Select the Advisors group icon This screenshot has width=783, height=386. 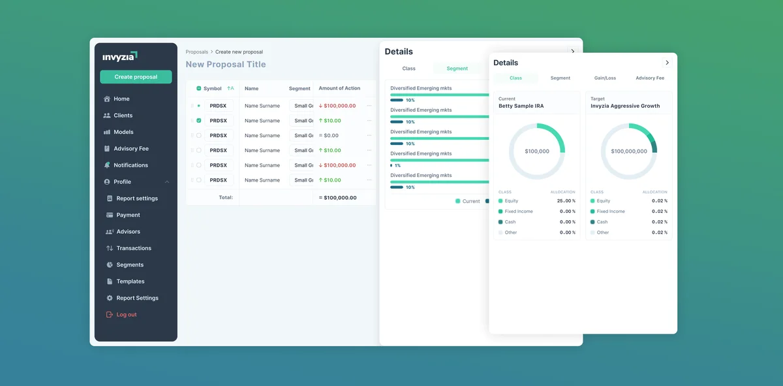pyautogui.click(x=110, y=232)
